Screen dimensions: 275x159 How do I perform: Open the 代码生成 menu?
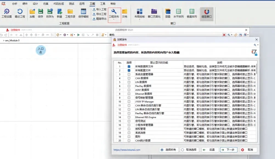click(x=59, y=4)
